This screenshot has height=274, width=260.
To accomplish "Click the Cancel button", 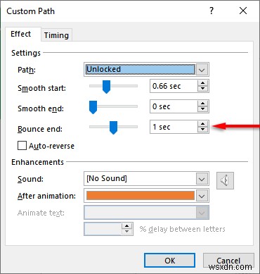I will pos(228,261).
